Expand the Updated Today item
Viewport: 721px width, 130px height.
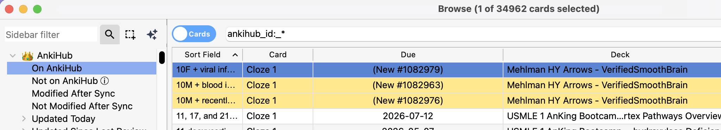pyautogui.click(x=24, y=119)
